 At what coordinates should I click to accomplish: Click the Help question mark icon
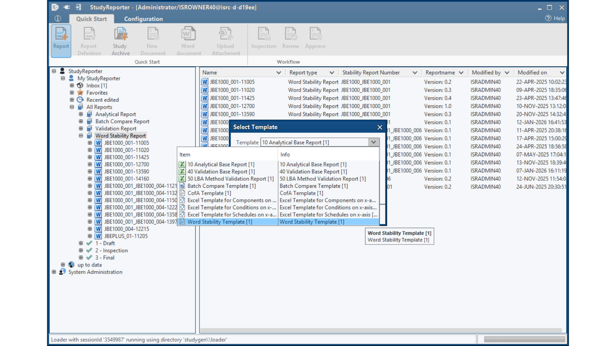pos(548,18)
